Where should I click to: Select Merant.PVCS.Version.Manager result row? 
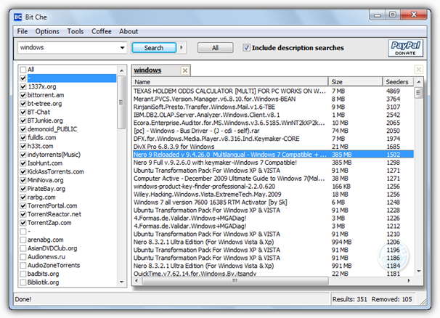pos(273,99)
